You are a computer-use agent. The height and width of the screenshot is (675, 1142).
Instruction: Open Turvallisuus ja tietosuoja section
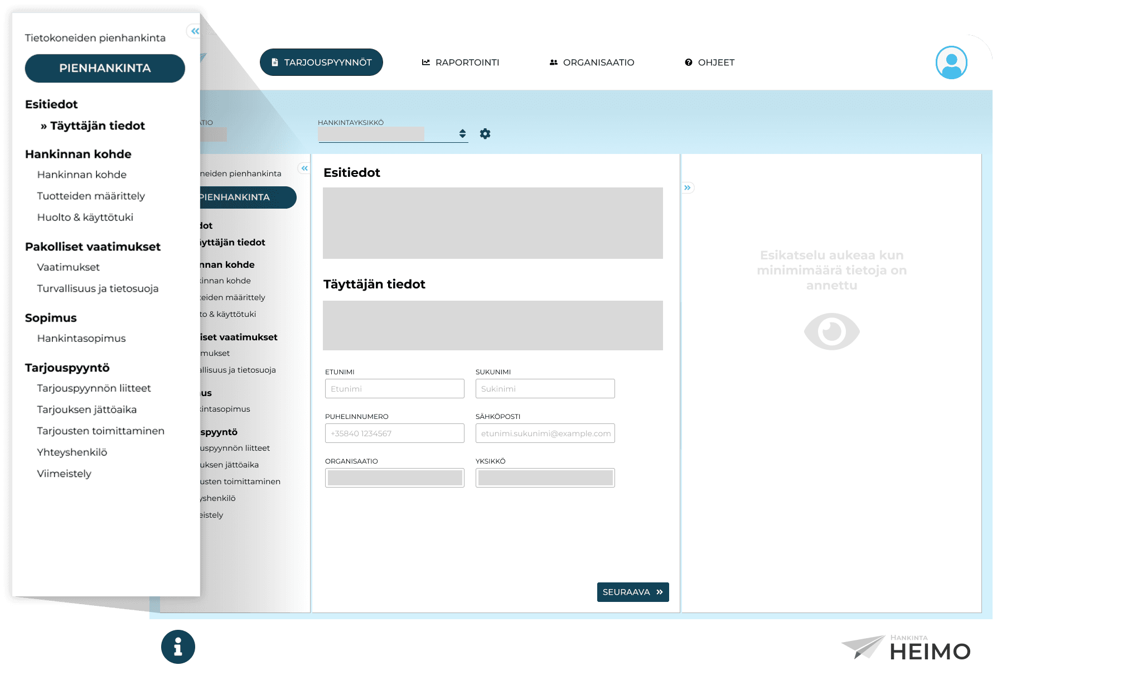point(98,288)
